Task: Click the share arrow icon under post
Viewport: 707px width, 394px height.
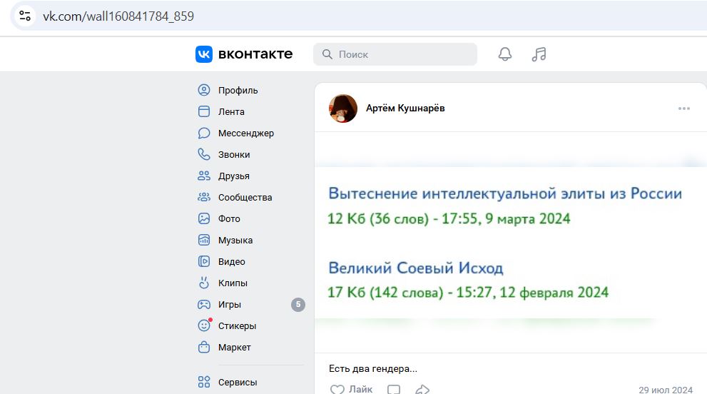Action: (x=422, y=390)
